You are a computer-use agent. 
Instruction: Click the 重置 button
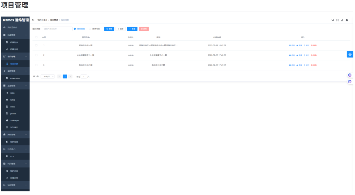point(121,29)
